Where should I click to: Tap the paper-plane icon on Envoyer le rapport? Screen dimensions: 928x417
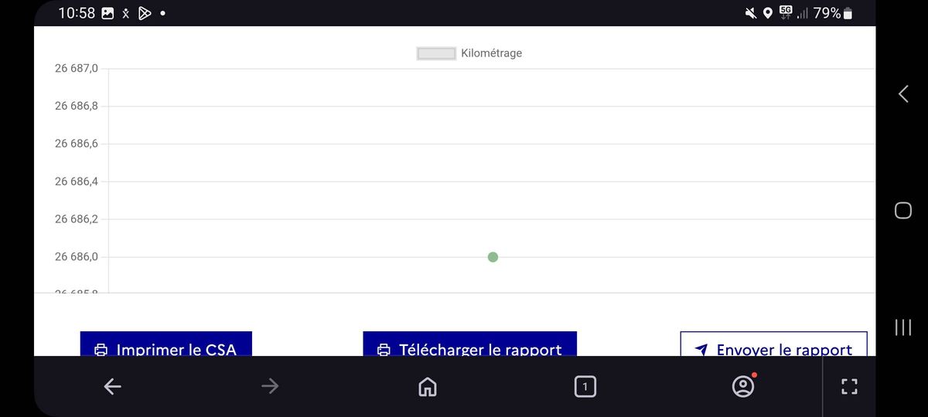(x=701, y=350)
